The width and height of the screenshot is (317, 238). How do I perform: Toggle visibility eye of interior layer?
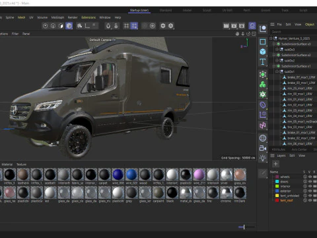(310, 186)
